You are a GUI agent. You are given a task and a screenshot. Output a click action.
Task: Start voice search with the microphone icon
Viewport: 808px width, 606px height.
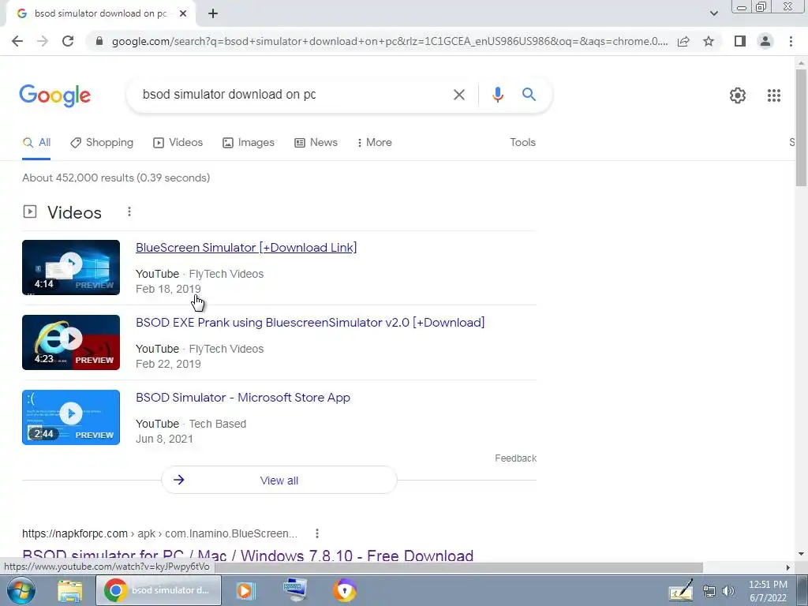497,95
